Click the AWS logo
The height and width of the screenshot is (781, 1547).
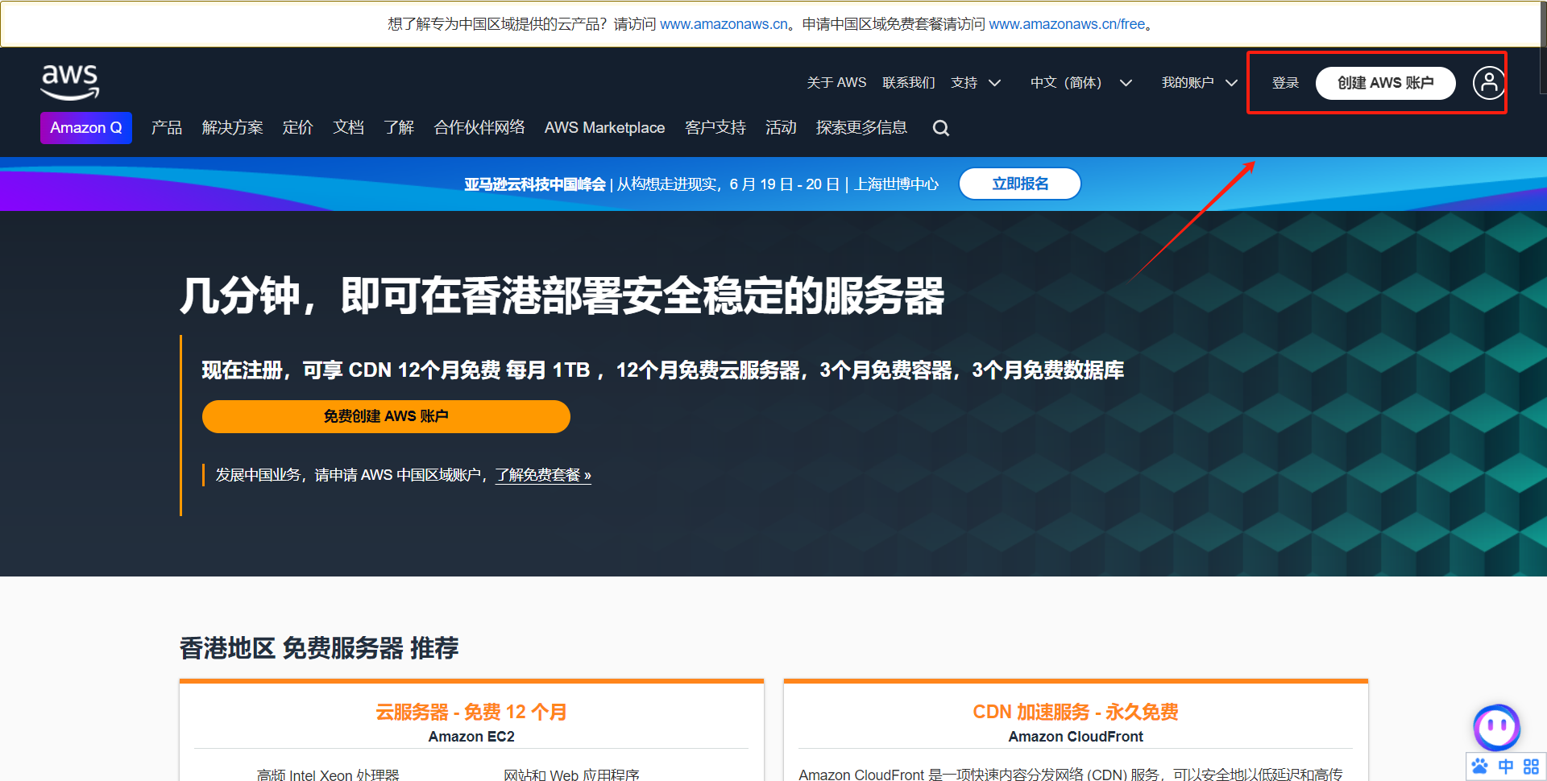pos(70,82)
